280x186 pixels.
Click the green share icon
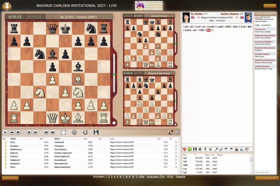coord(190,149)
